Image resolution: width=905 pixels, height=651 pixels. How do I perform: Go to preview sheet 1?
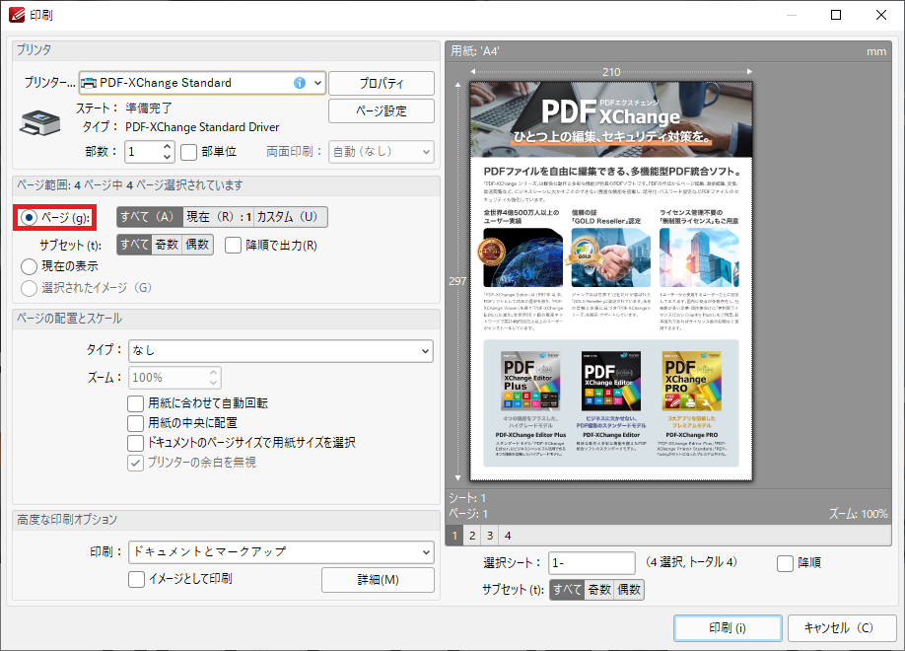(x=454, y=536)
